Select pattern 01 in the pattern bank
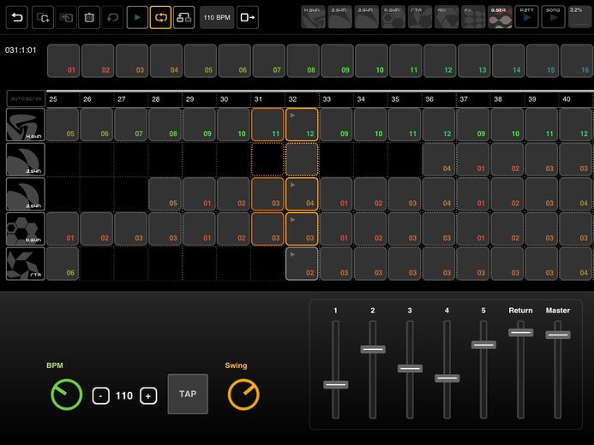 pos(63,61)
